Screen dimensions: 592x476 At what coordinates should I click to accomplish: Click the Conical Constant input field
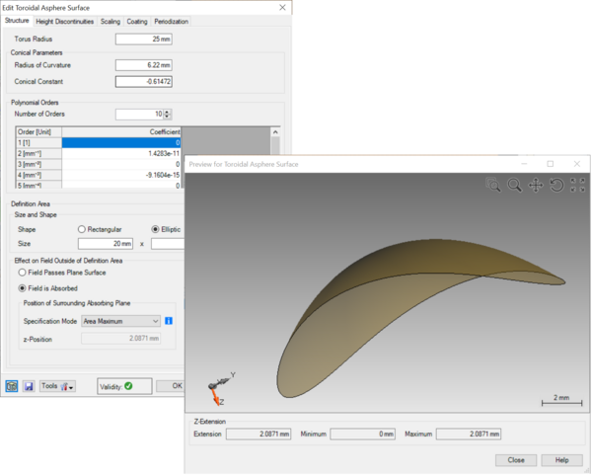click(x=143, y=81)
